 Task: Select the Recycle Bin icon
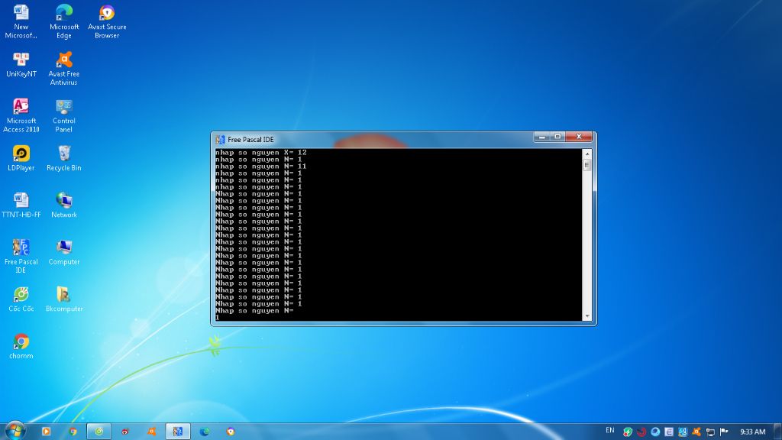point(64,158)
